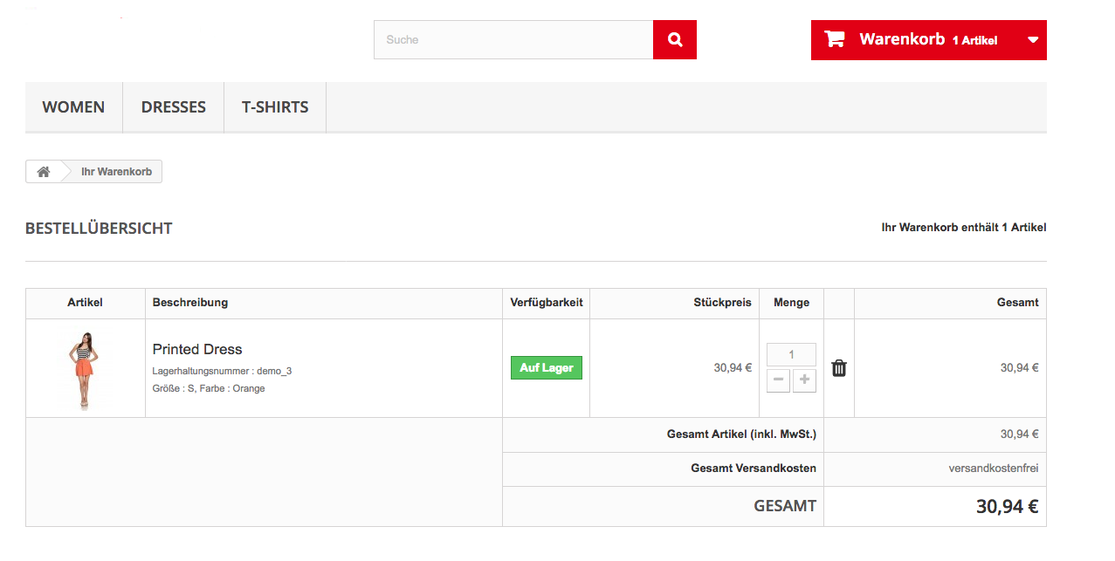Open the T-SHIRTS menu
The height and width of the screenshot is (561, 1115).
275,107
